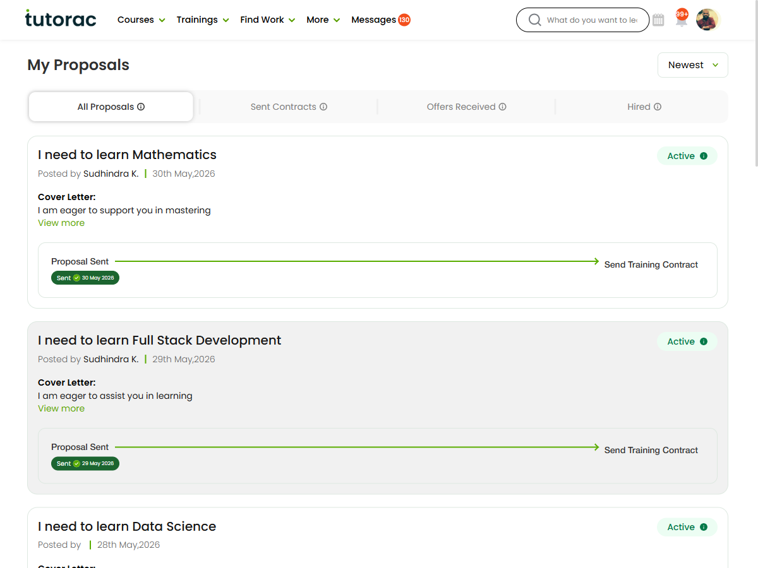Open 'I need to learn Full Stack Development'

click(159, 340)
